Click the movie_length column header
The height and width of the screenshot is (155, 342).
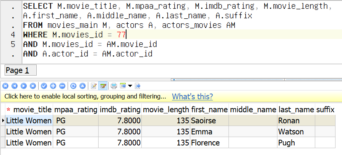[166, 110]
